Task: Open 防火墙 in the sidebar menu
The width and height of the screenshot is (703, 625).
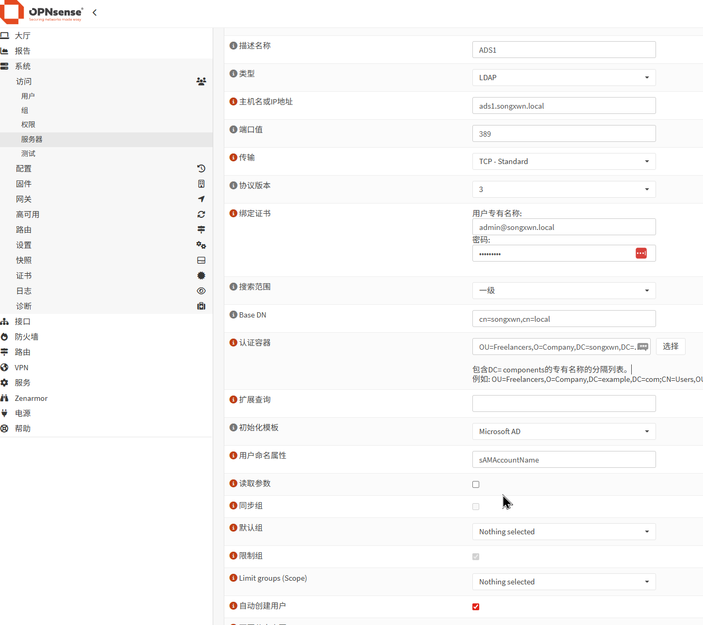Action: click(26, 337)
